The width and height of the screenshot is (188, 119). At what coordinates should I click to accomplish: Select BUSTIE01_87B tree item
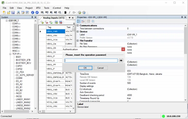23,60
